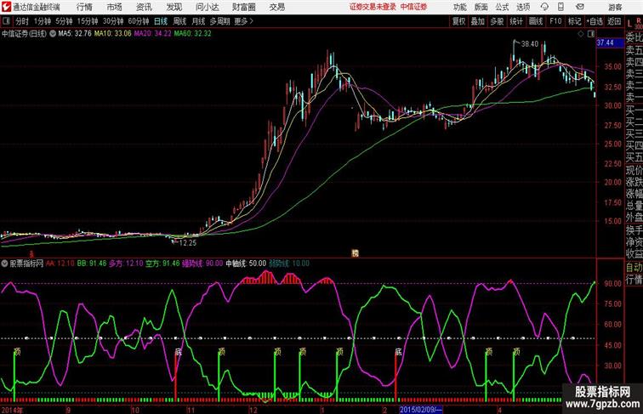Screen dimensions: 643x414
Task: Click the 2015/02/09 date marker on timeline
Action: (x=421, y=410)
